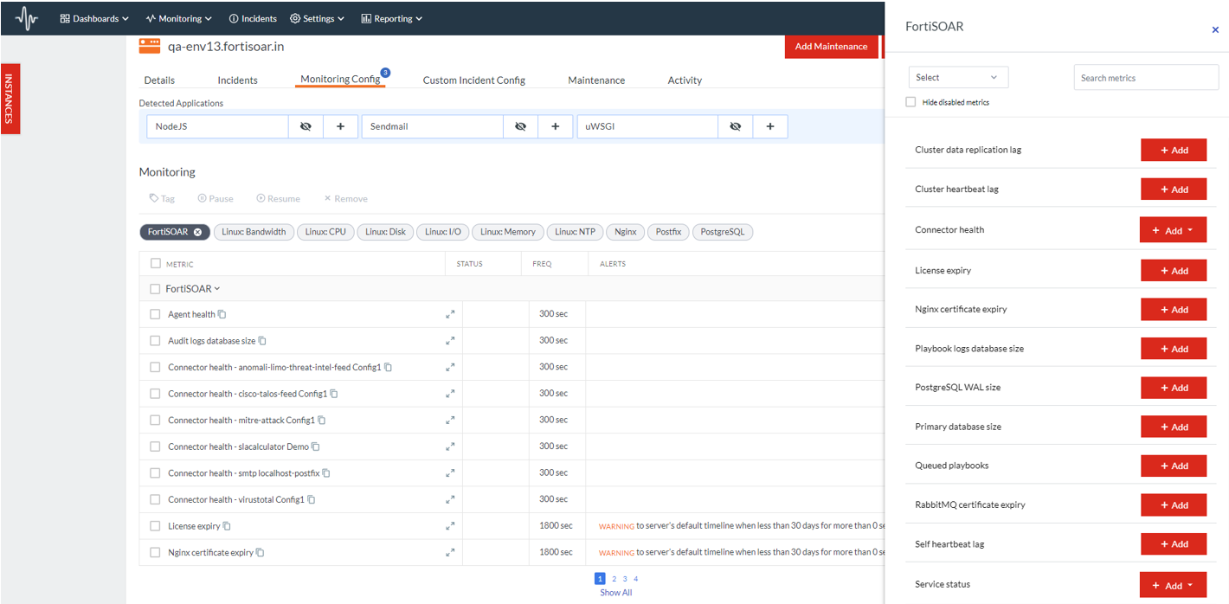Hide NodeJS using its eye toggle
The width and height of the screenshot is (1229, 604).
click(306, 126)
